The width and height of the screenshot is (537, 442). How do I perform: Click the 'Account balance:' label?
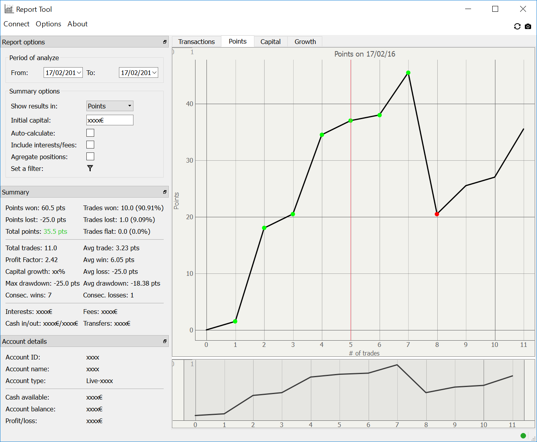click(x=31, y=409)
